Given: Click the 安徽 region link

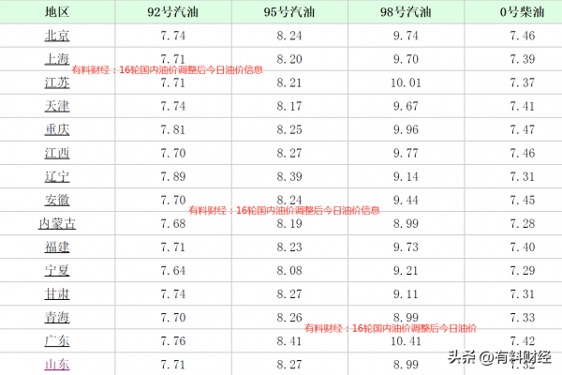Looking at the screenshot, I should (x=57, y=200).
